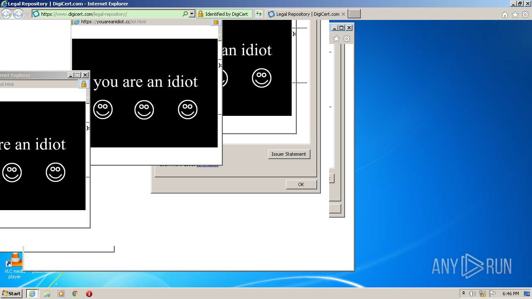
Task: Open Windows Explorer folder from the taskbar
Action: click(47, 294)
